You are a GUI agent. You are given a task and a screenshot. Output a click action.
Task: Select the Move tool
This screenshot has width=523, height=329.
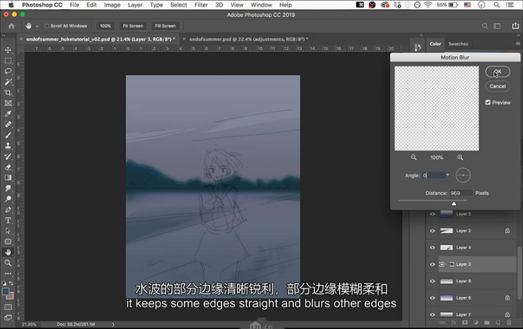(8, 50)
